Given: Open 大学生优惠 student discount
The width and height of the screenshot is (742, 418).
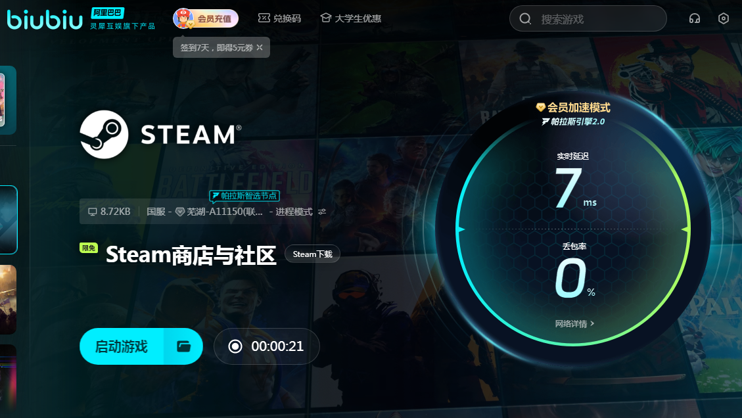Looking at the screenshot, I should point(351,18).
